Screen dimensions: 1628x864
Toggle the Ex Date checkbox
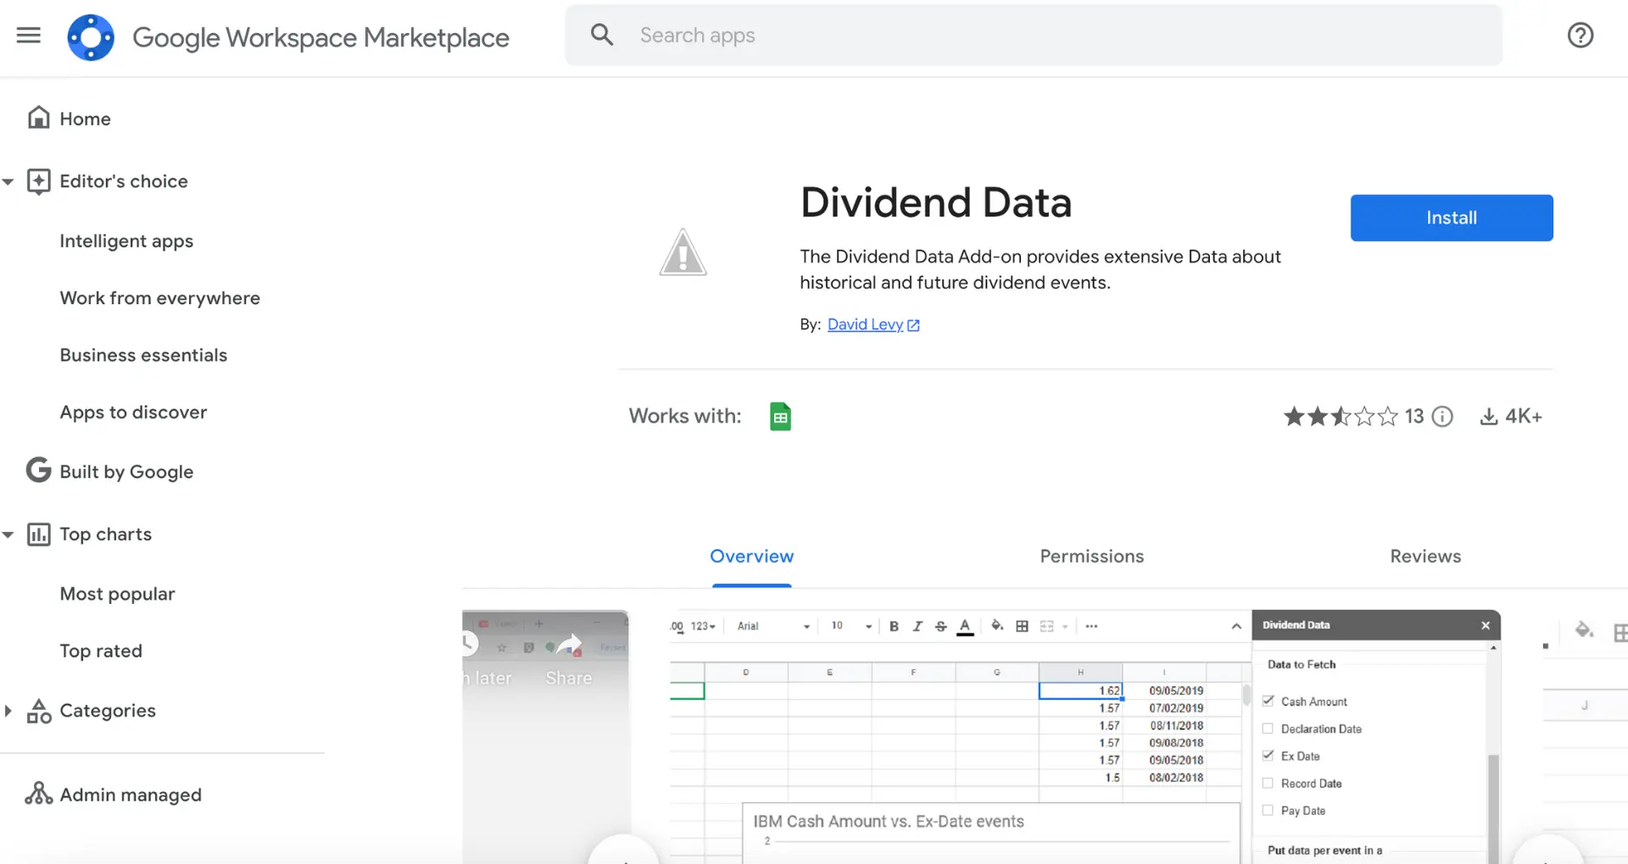(1268, 756)
